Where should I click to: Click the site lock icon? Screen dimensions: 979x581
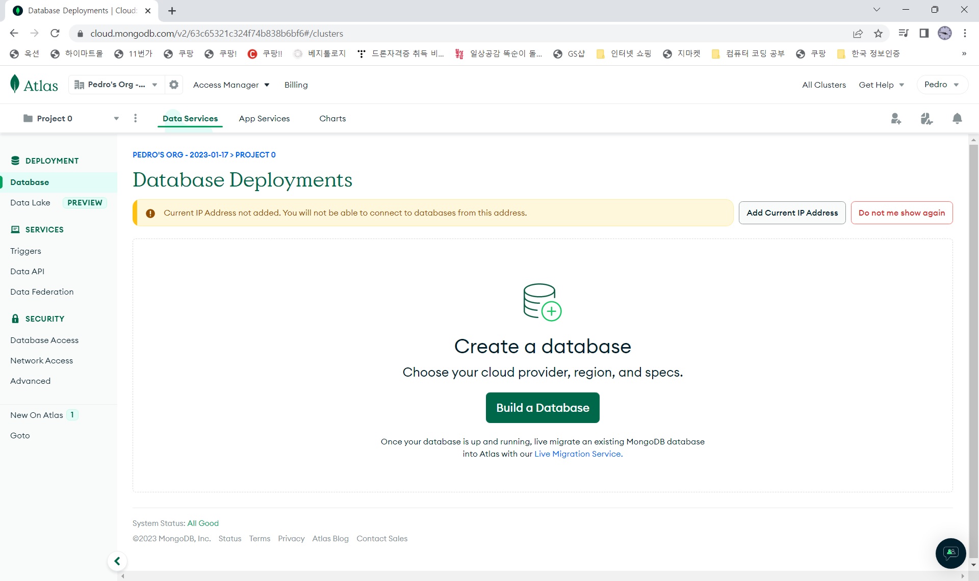tap(80, 34)
